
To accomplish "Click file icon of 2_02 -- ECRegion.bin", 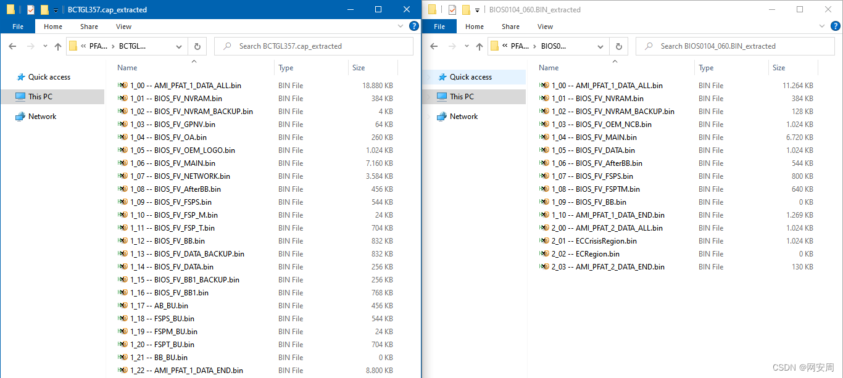I will pos(544,254).
